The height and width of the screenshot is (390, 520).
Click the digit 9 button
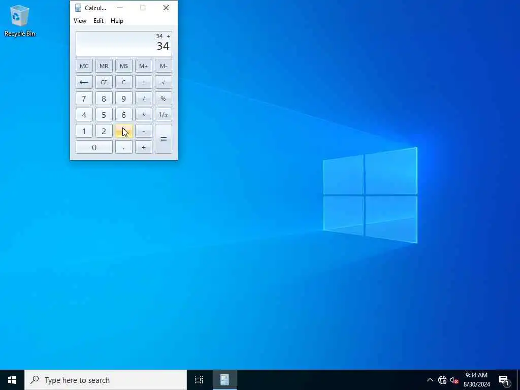click(x=124, y=99)
